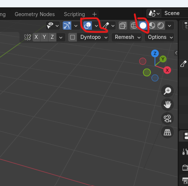
Task: Click the zoom magnifier viewport button
Action: [x=167, y=91]
